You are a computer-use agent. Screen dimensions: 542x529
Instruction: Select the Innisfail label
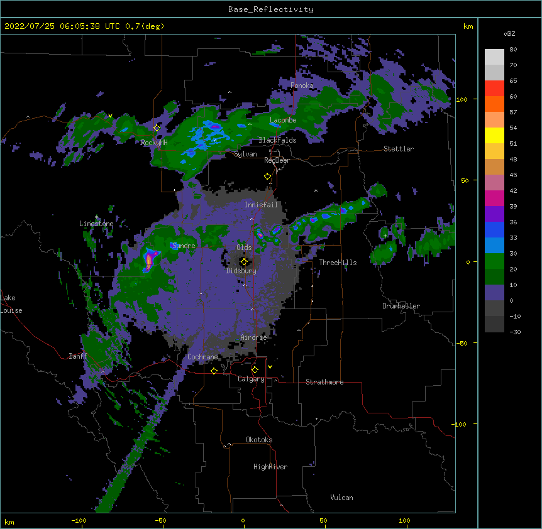coord(261,205)
